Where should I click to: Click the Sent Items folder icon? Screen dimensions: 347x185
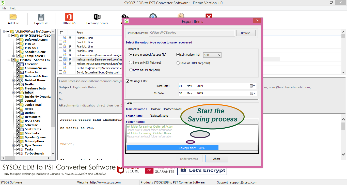pyautogui.click(x=22, y=129)
